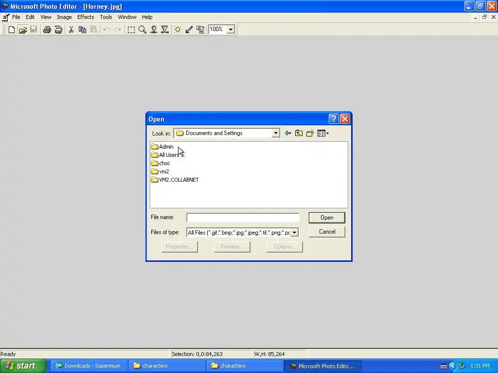Open the Image menu
The image size is (498, 373).
(64, 17)
